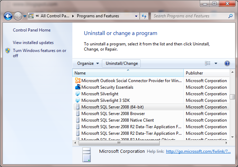The height and width of the screenshot is (167, 238).
Task: Click the Outlook Social Connector icon
Action: tap(78, 80)
